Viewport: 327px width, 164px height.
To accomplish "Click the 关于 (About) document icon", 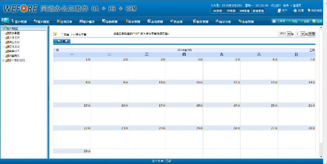I will click(x=279, y=10).
